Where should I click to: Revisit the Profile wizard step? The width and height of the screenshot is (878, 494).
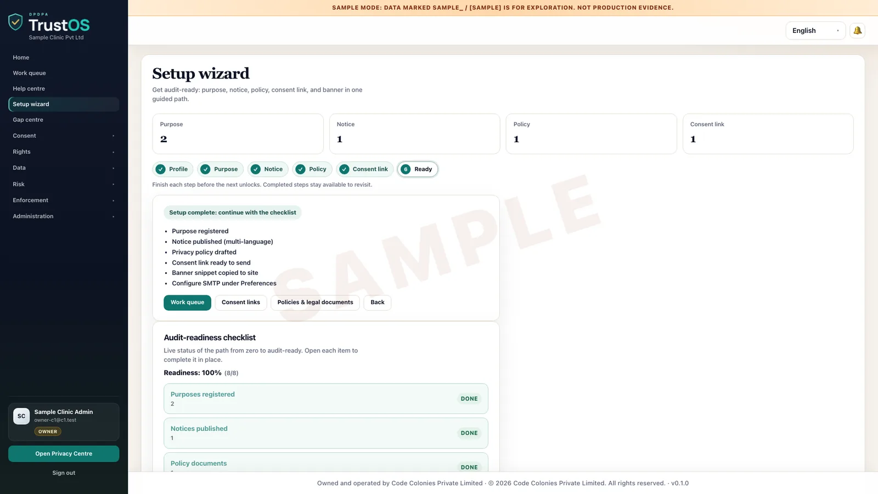point(172,169)
